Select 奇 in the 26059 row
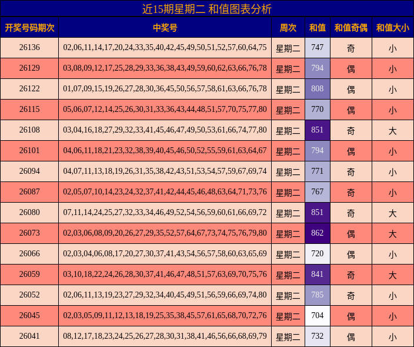Image resolution: width=414 pixels, height=347 pixels. (x=351, y=275)
